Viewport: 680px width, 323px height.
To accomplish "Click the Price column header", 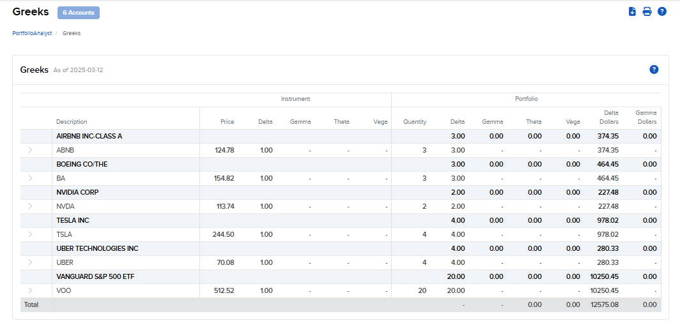I will 227,122.
